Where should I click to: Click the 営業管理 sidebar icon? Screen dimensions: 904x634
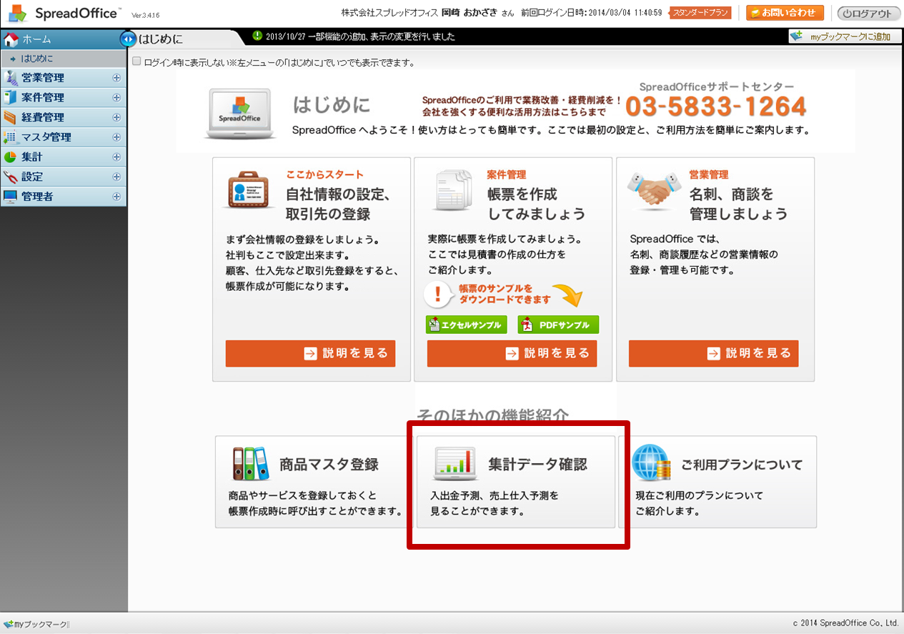(x=11, y=78)
